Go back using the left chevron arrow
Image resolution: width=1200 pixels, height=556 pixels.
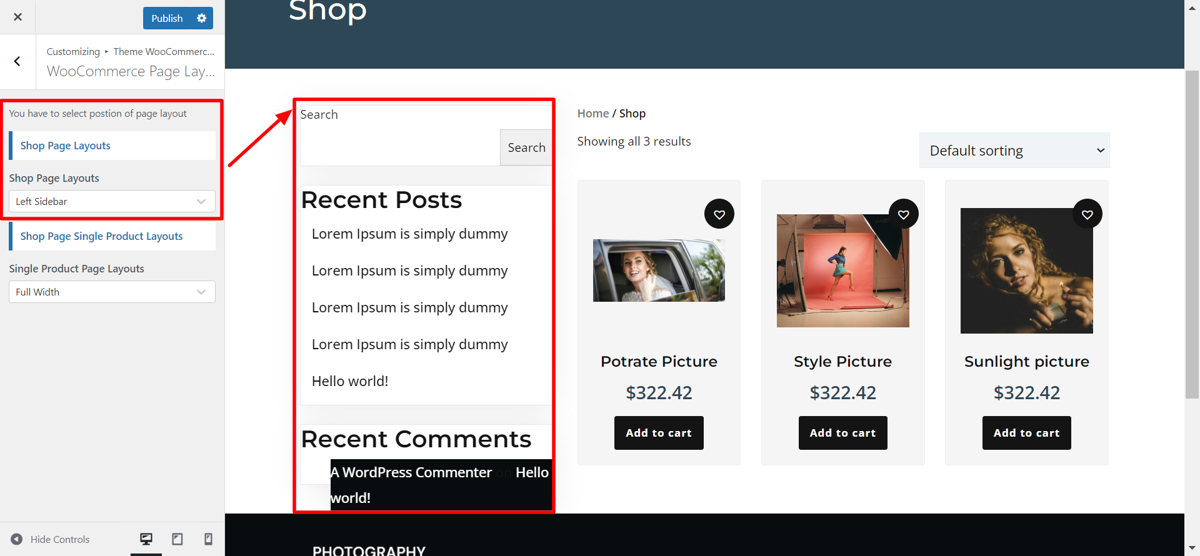[x=17, y=61]
